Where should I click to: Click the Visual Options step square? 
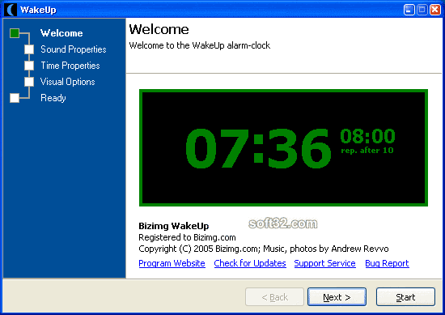tap(29, 82)
